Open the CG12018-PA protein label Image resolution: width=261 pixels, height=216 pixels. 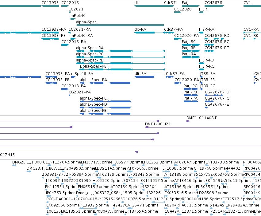coord(74,86)
